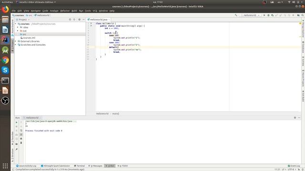Open Event Log button

tap(294, 166)
